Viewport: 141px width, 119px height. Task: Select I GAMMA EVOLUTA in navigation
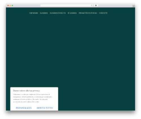click(58, 13)
